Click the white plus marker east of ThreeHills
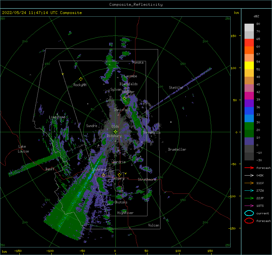Screen dimensions: 272x255 pos(171,122)
